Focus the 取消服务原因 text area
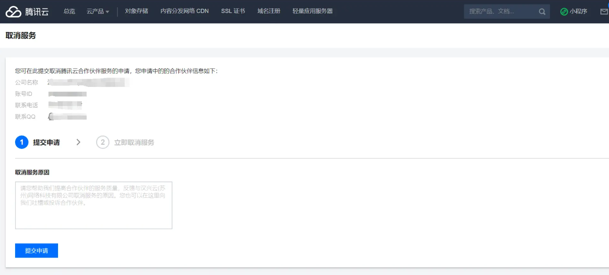 [x=93, y=205]
